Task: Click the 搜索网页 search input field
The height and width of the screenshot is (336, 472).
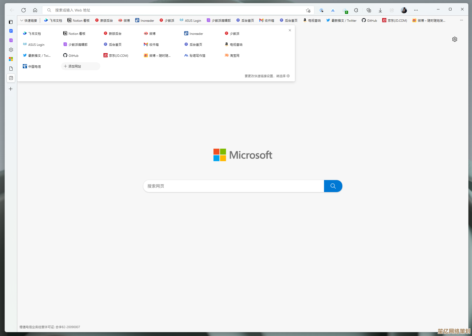Action: pos(233,186)
